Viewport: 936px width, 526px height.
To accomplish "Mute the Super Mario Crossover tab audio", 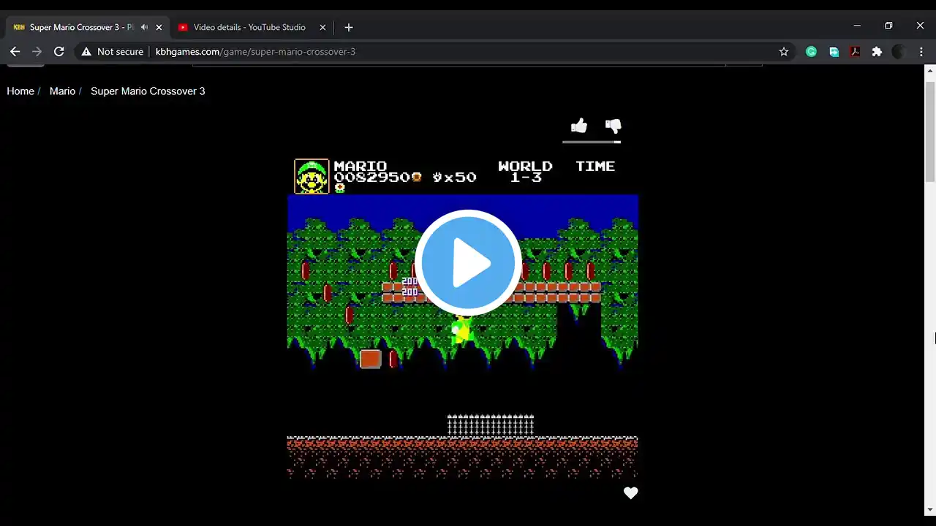I will coord(144,27).
